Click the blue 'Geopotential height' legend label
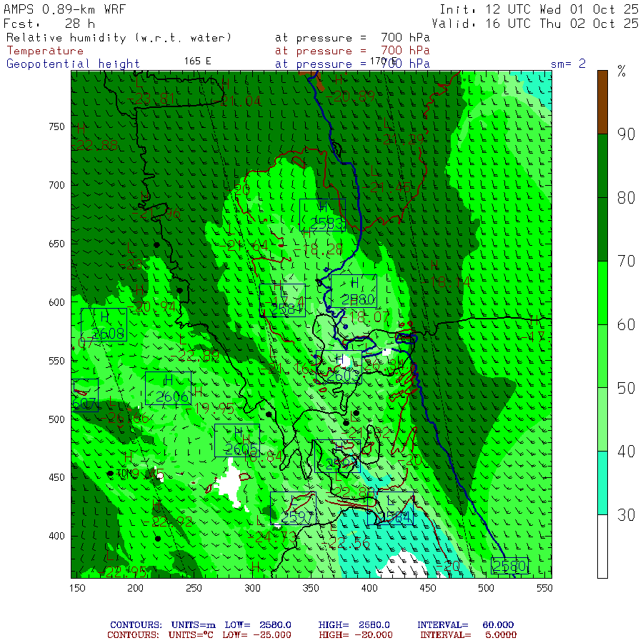 pos(73,64)
